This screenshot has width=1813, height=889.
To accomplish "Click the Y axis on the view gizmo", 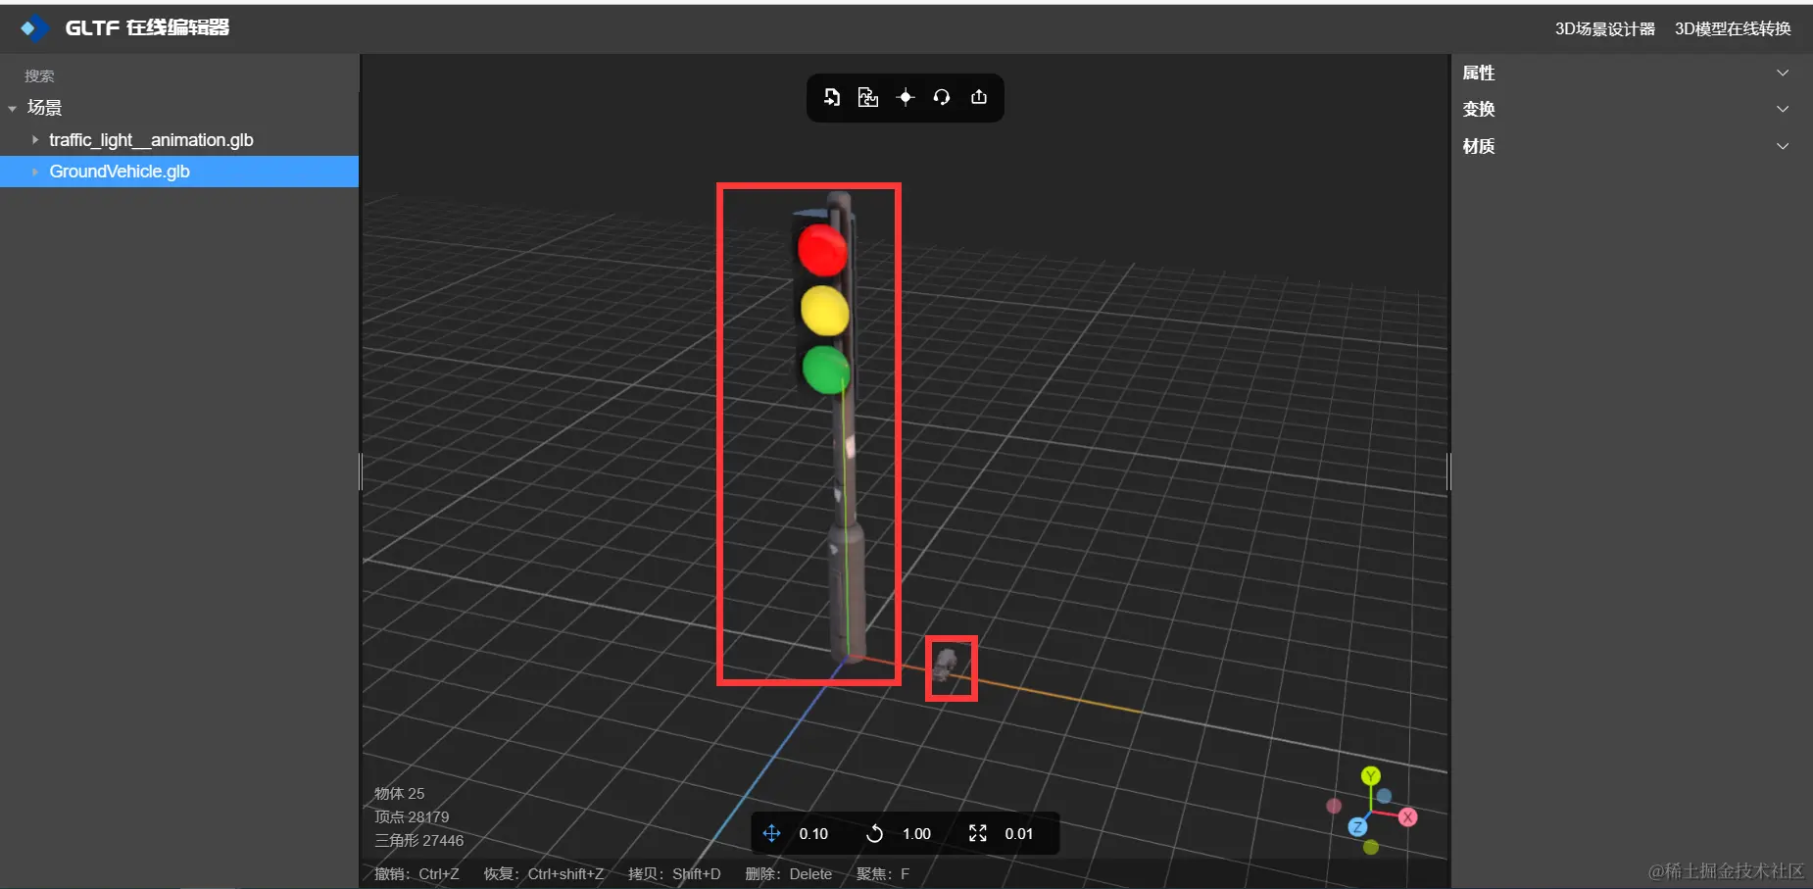I will tap(1371, 775).
